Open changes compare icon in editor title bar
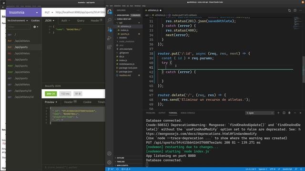This screenshot has width=305, height=171. (x=289, y=10)
